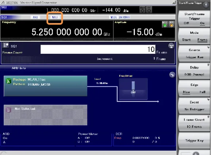Click the Frame Count input field
Image resolution: width=212 pixels, height=155 pixels.
click(98, 49)
